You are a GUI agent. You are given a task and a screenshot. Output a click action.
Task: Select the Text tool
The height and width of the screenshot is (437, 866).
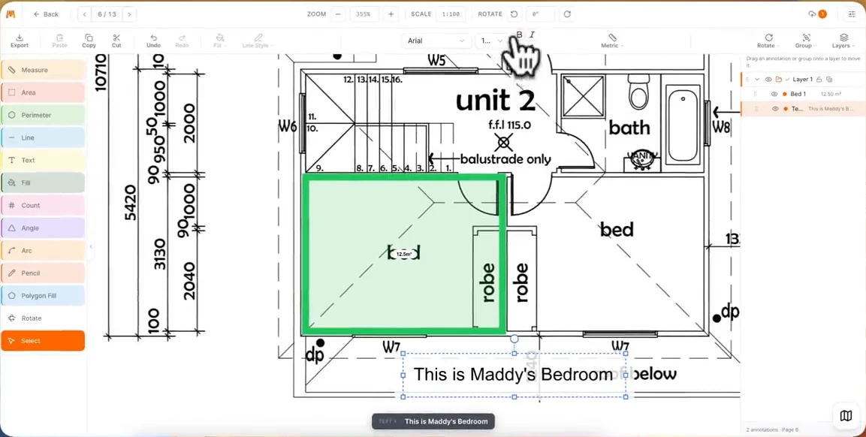click(43, 160)
